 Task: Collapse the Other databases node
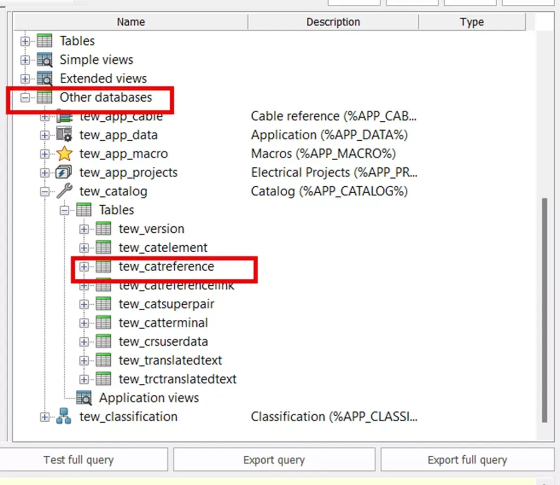[x=25, y=97]
